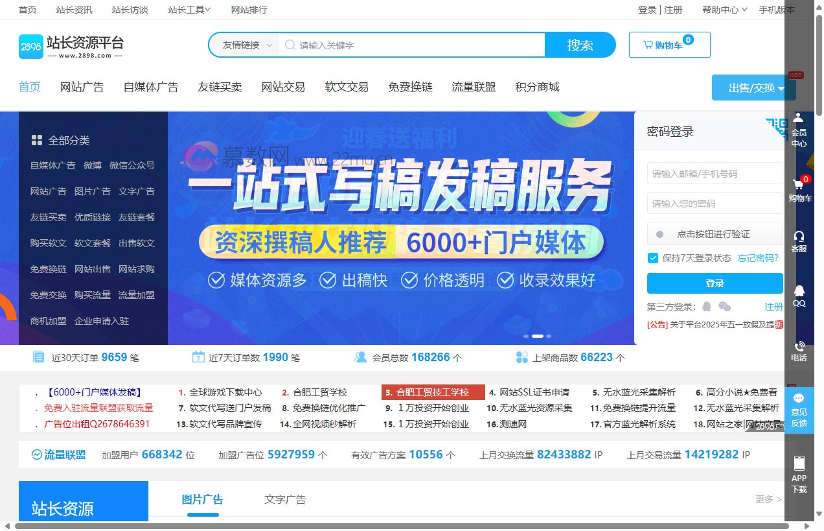Uncheck 保持7天登录状态
The width and height of the screenshot is (824, 531).
[x=652, y=258]
